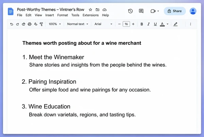204x137 pixels.
Task: Open version history clock icon
Action: click(130, 11)
